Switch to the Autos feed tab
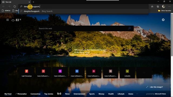173x97 pixels. tap(131, 94)
